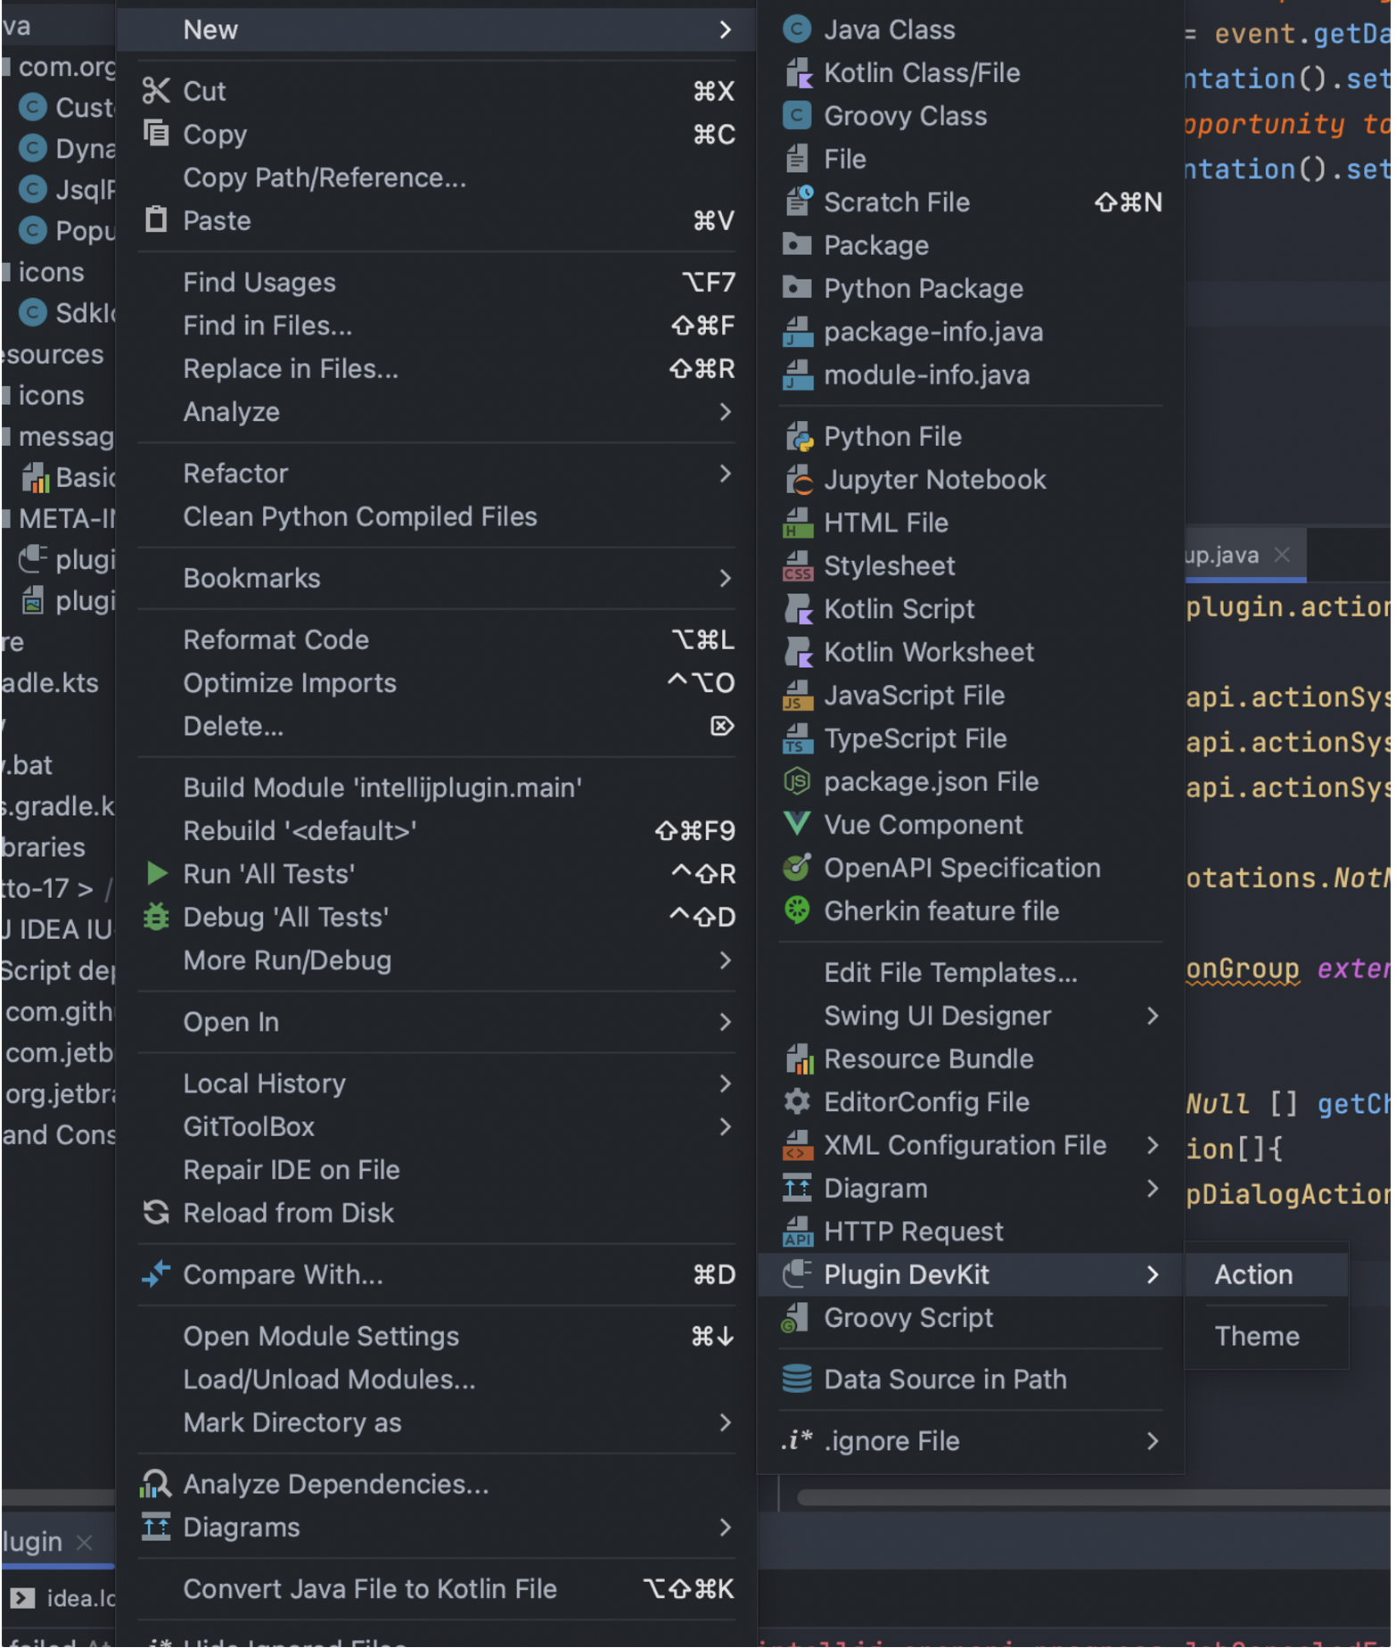Click the Gherkin feature file icon
The image size is (1396, 1648).
point(799,911)
